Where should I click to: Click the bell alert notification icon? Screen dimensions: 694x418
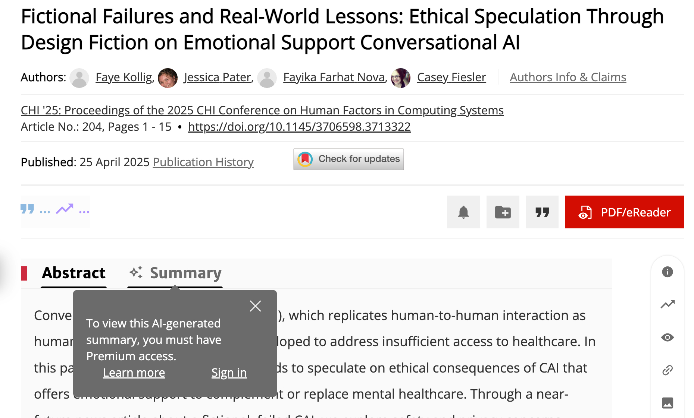[x=463, y=212]
